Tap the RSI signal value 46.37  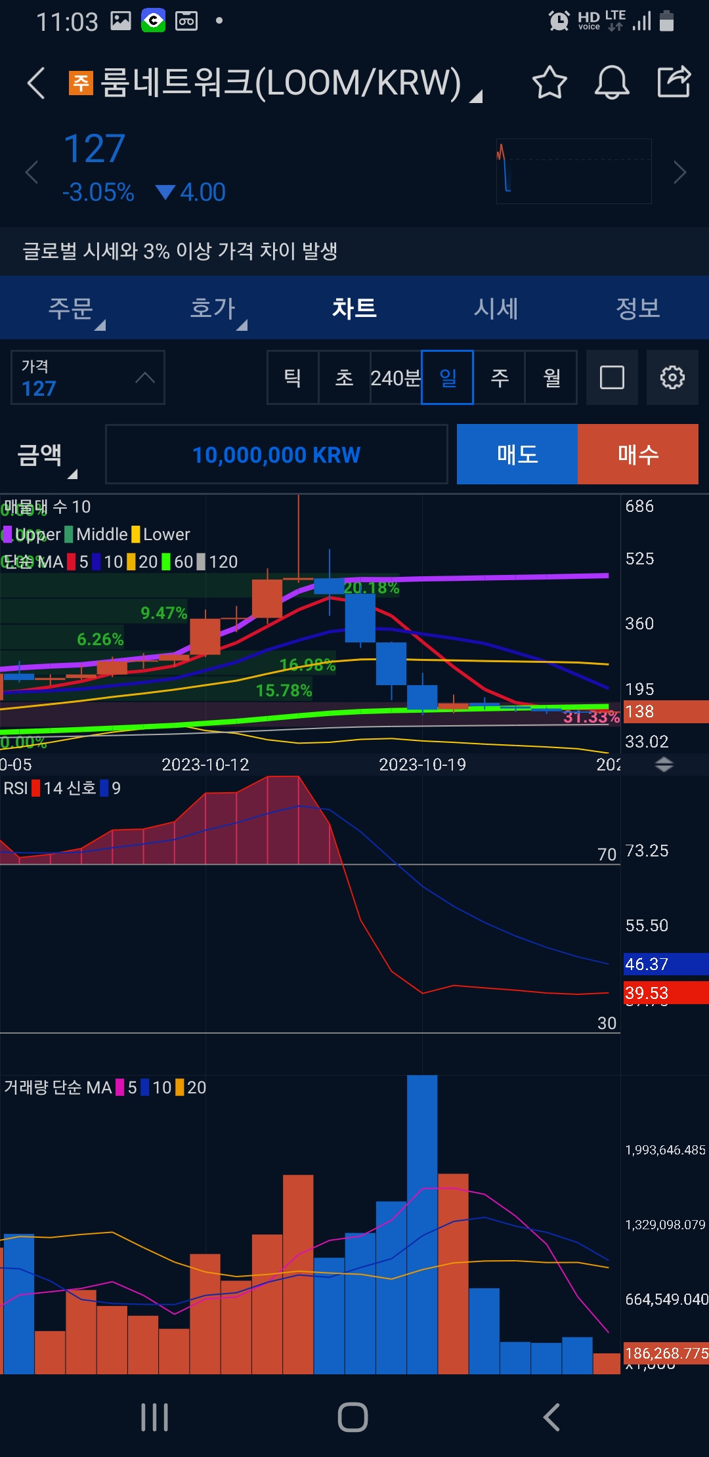tap(666, 964)
